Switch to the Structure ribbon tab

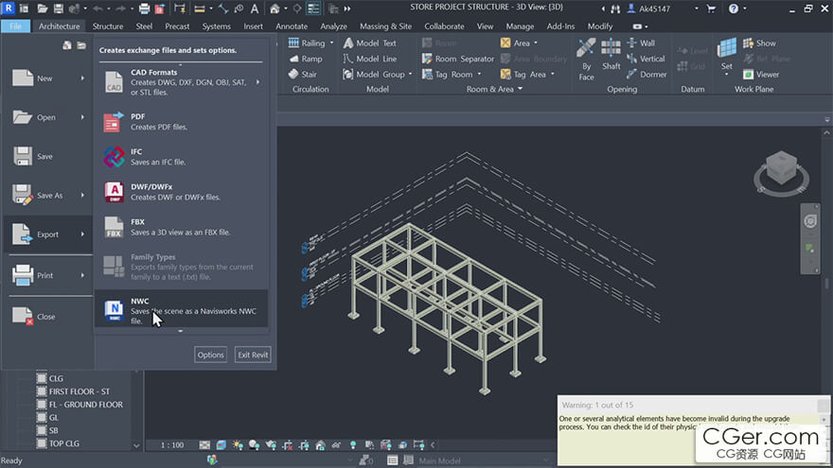(108, 26)
